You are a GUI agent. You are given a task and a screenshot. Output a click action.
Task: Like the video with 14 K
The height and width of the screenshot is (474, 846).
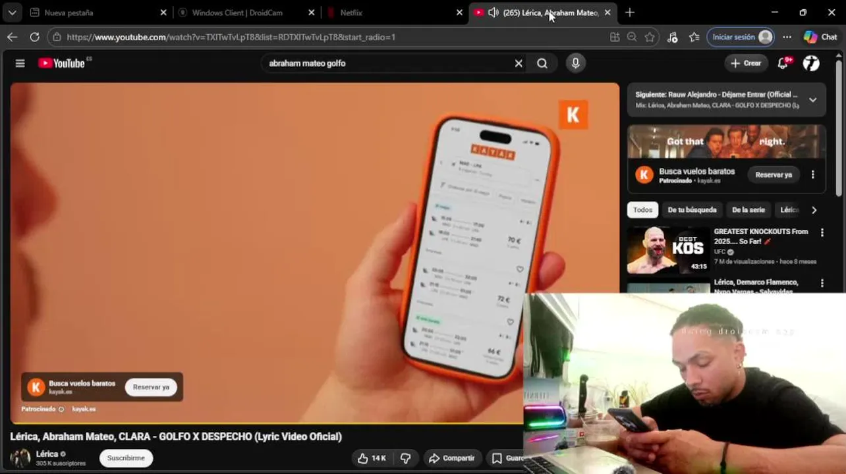(372, 458)
